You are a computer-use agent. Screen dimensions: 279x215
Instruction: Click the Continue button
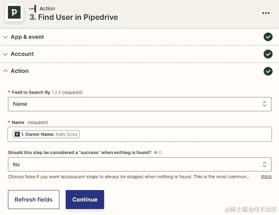click(x=85, y=200)
